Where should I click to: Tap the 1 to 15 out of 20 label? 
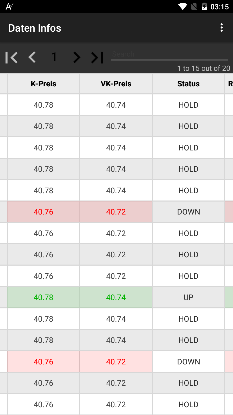203,68
